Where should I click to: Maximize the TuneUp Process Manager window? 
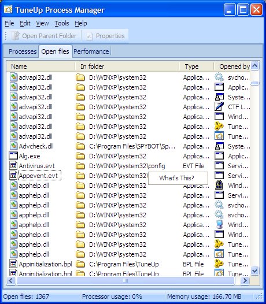243,10
